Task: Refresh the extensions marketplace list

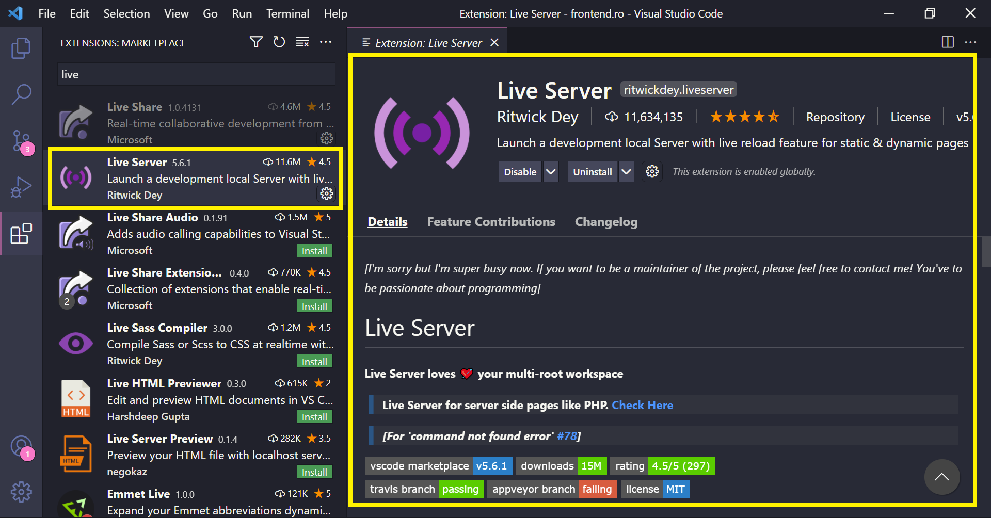Action: pos(279,42)
